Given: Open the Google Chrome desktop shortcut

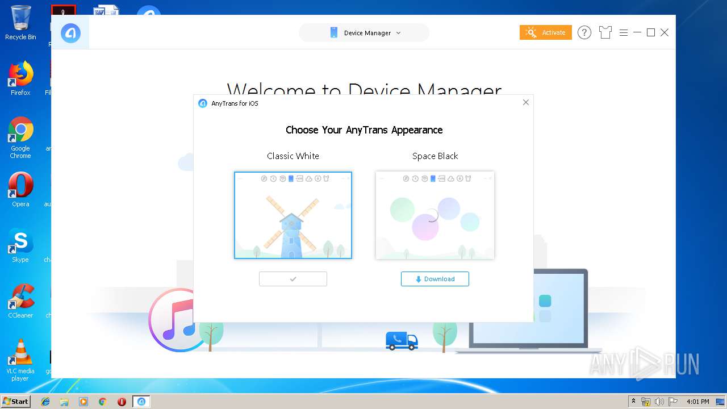Looking at the screenshot, I should [20, 138].
